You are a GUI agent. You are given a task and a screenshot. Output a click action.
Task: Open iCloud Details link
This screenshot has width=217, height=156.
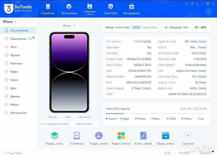coord(202,47)
